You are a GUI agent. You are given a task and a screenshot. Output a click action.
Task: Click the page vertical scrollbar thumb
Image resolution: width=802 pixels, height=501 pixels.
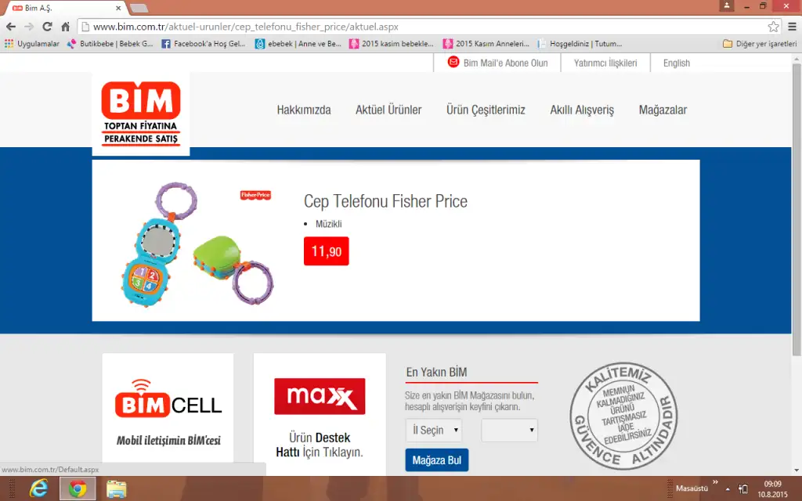pyautogui.click(x=797, y=210)
